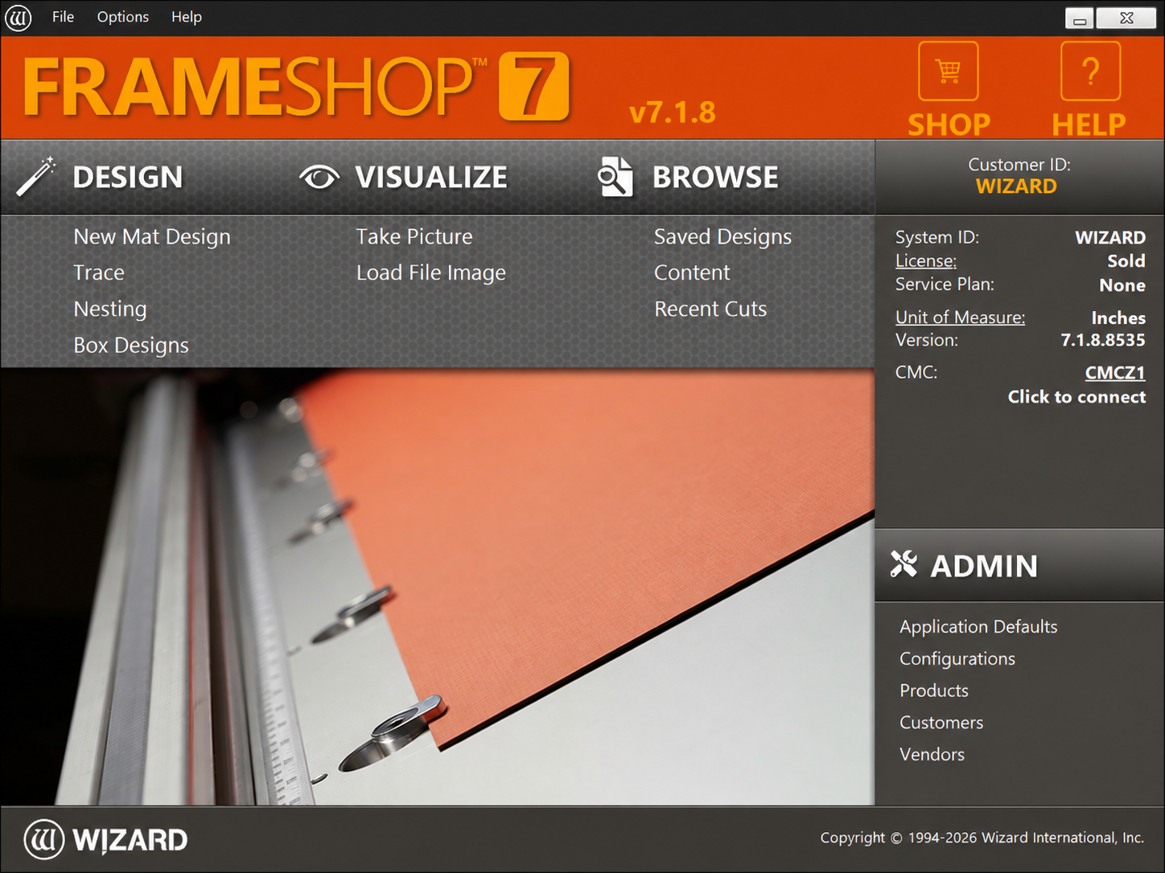Close the FrameShop window
The height and width of the screenshot is (873, 1165).
click(1126, 18)
